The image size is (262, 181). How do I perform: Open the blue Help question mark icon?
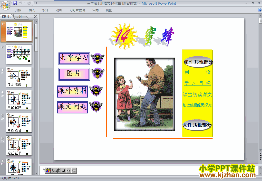260,10
